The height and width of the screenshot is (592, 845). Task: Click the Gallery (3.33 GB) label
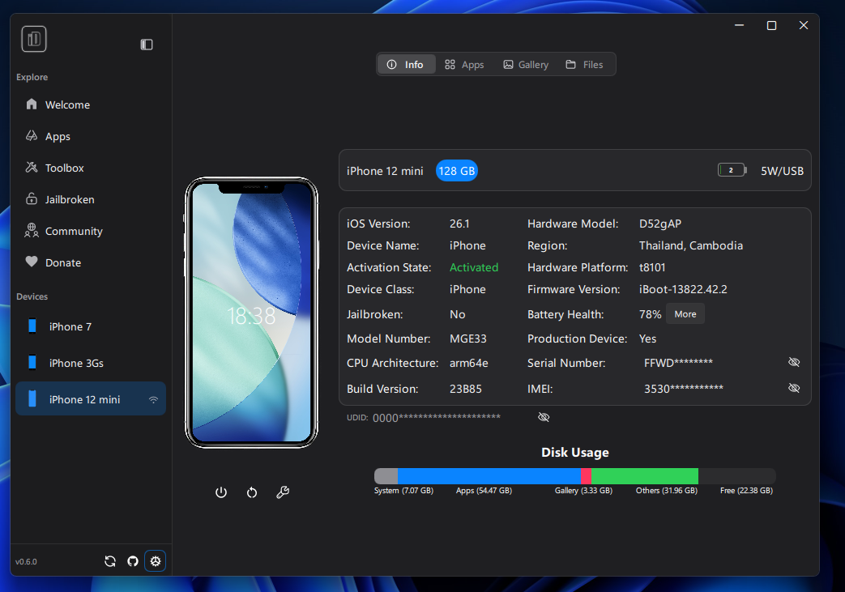pyautogui.click(x=583, y=491)
